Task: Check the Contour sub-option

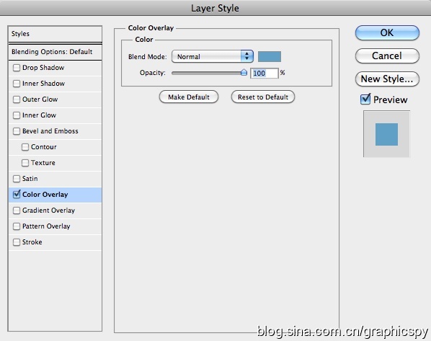Action: (25, 147)
